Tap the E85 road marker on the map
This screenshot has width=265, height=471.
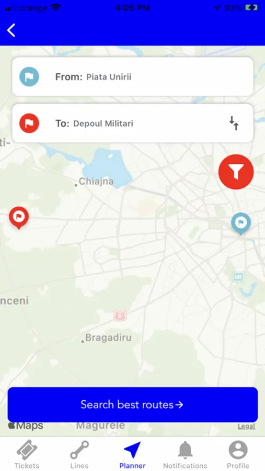[x=238, y=277]
